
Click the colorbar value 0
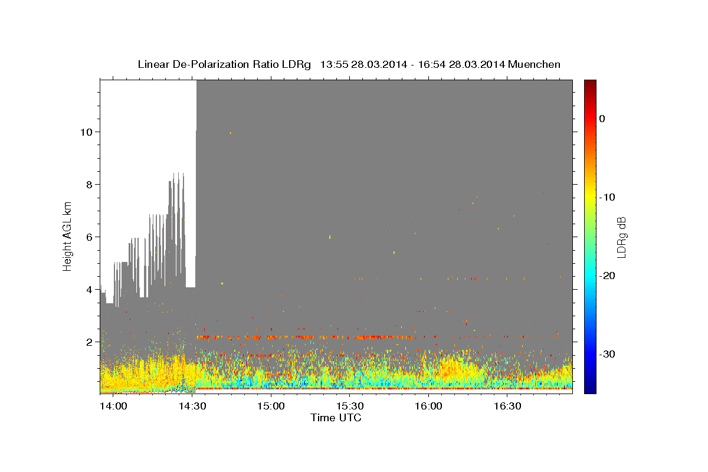coord(602,119)
